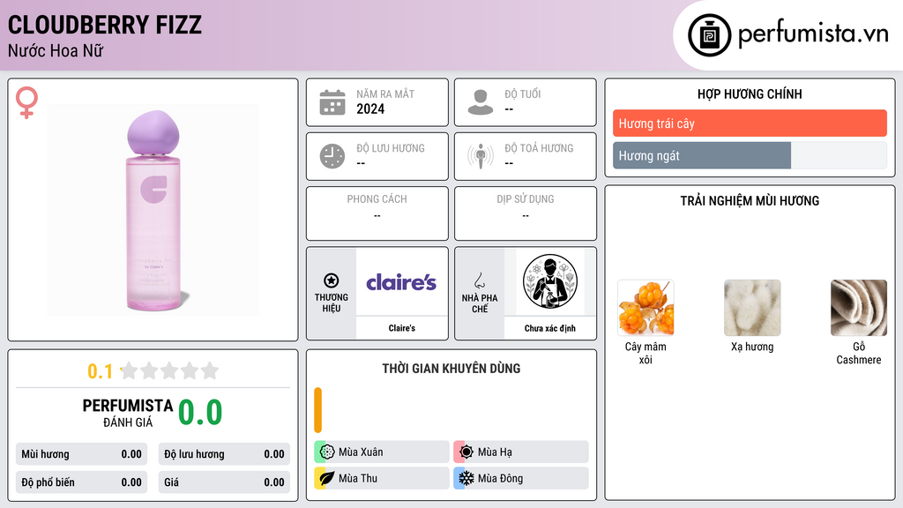Viewport: 903px width, 508px height.
Task: Click the sillage person icon for Độ toả hương
Action: [x=481, y=156]
